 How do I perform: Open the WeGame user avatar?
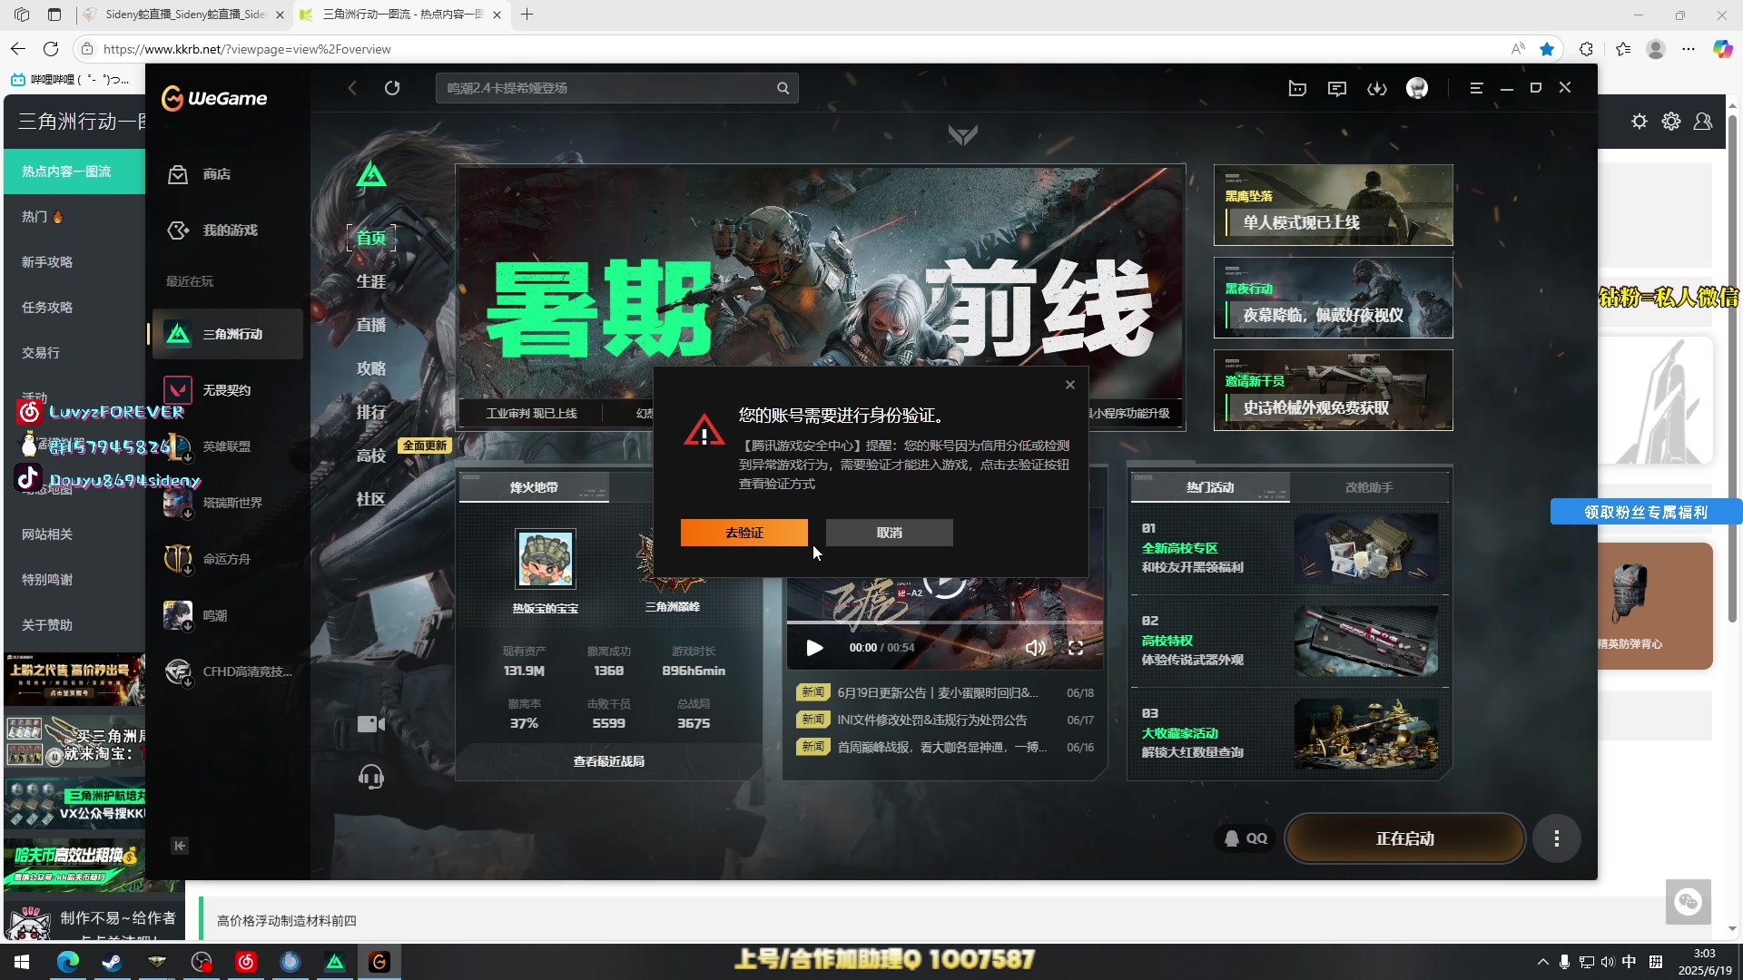(x=1417, y=88)
